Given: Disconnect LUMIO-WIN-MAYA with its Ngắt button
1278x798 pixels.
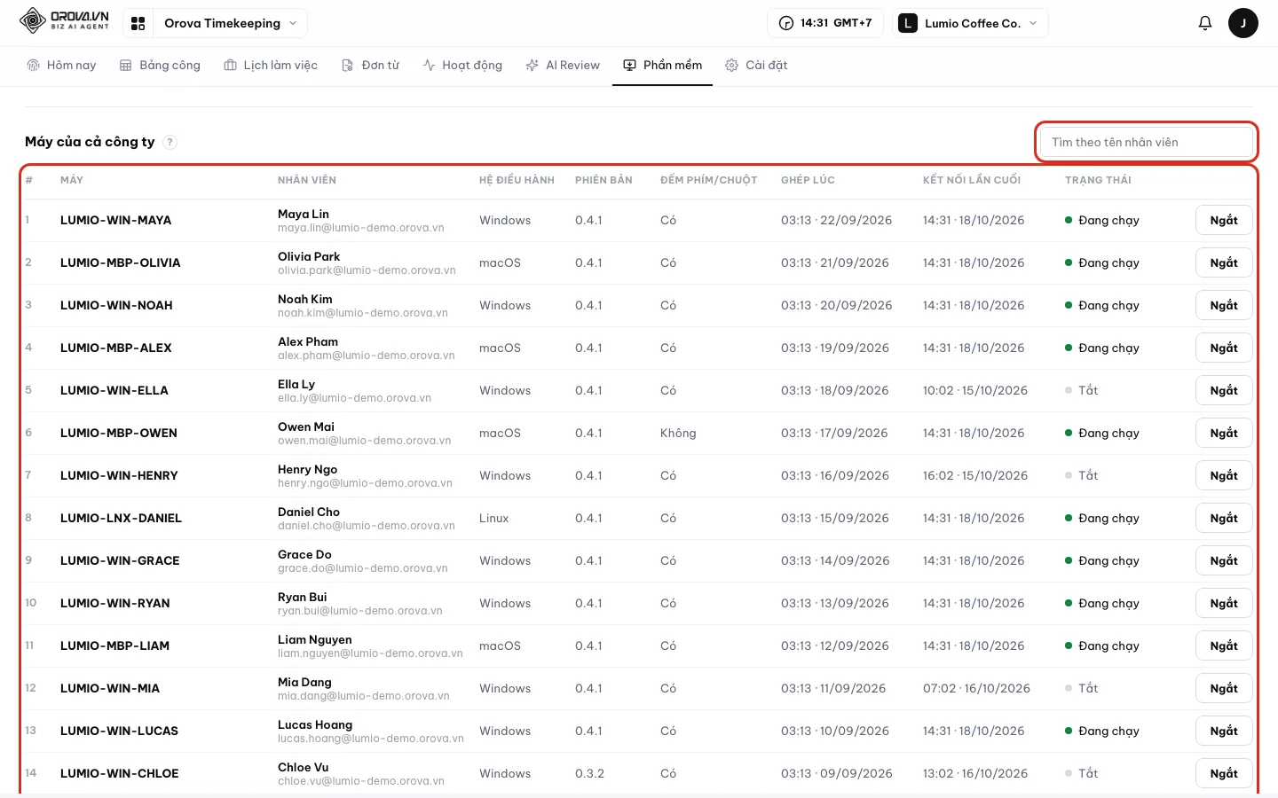Looking at the screenshot, I should [1224, 221].
